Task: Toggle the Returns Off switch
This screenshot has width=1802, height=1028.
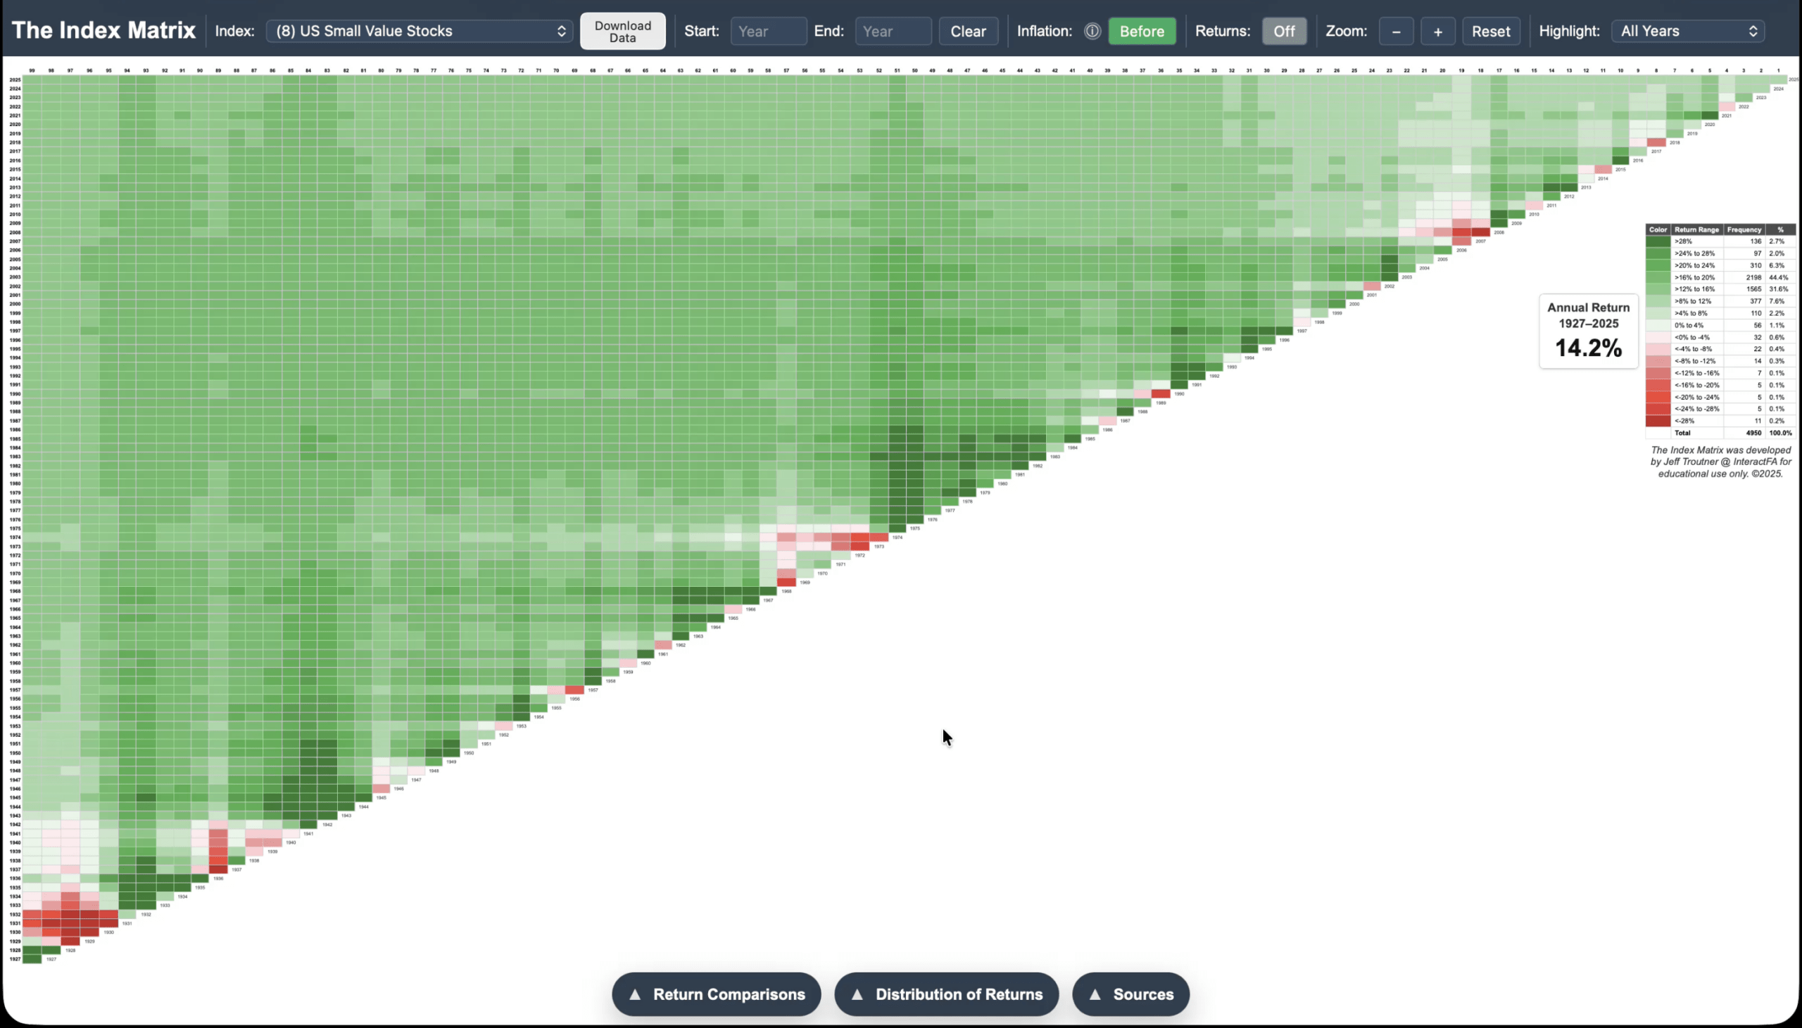Action: (x=1284, y=31)
